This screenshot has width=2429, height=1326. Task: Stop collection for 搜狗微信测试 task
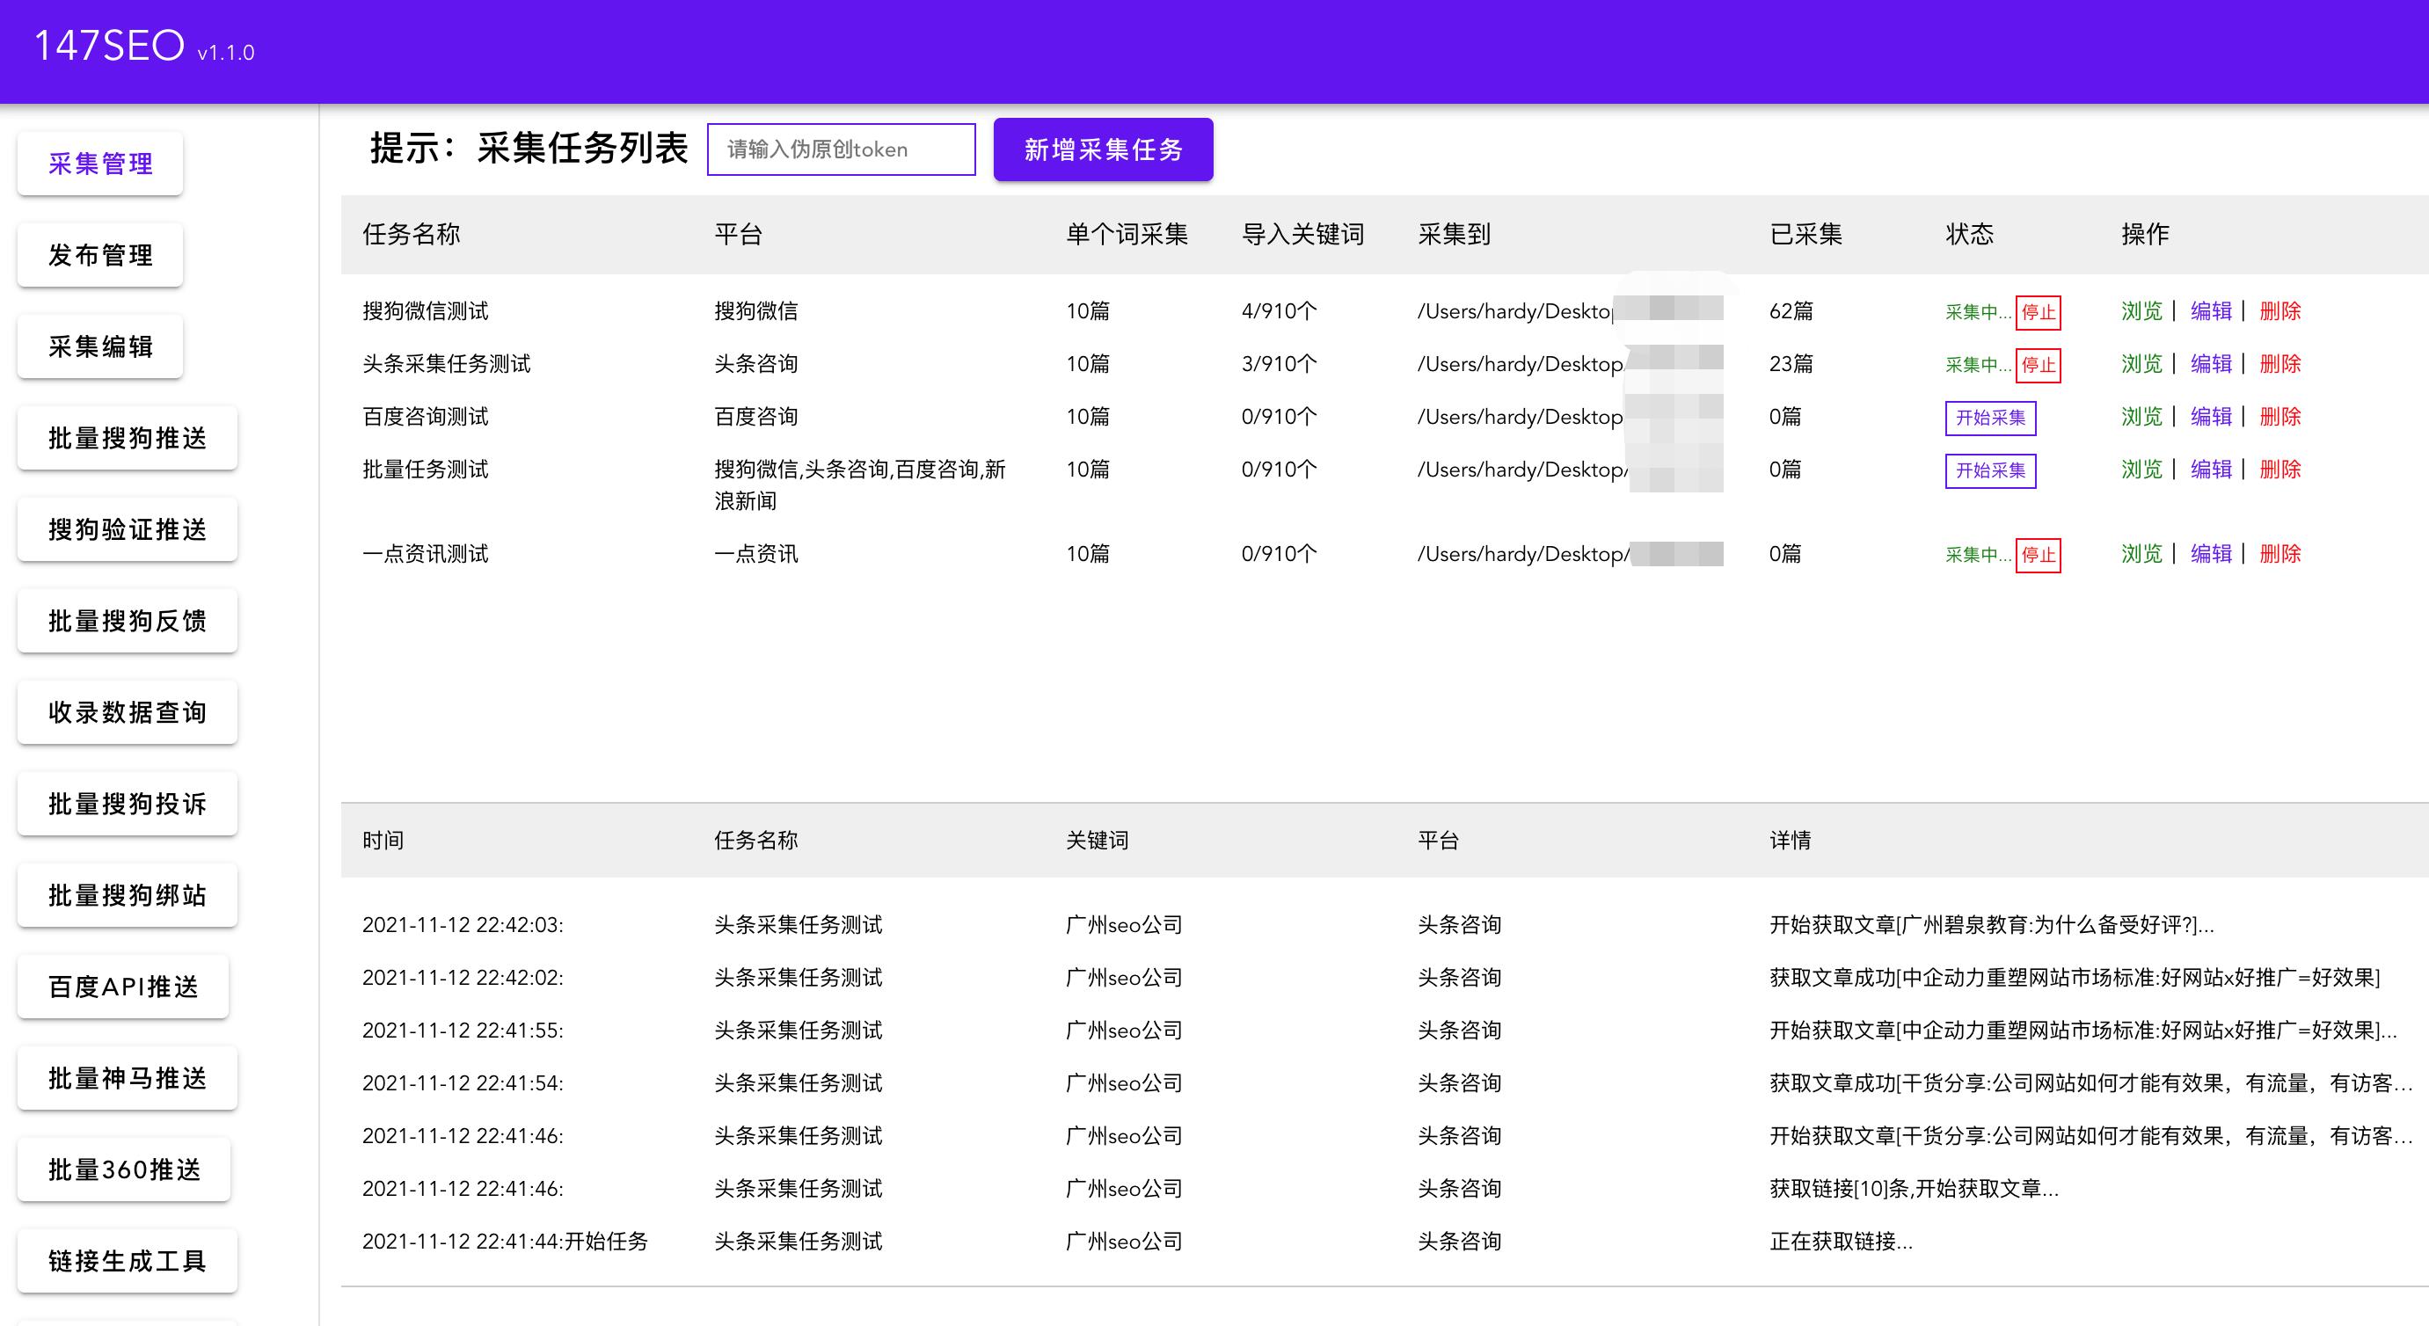[x=2039, y=313]
